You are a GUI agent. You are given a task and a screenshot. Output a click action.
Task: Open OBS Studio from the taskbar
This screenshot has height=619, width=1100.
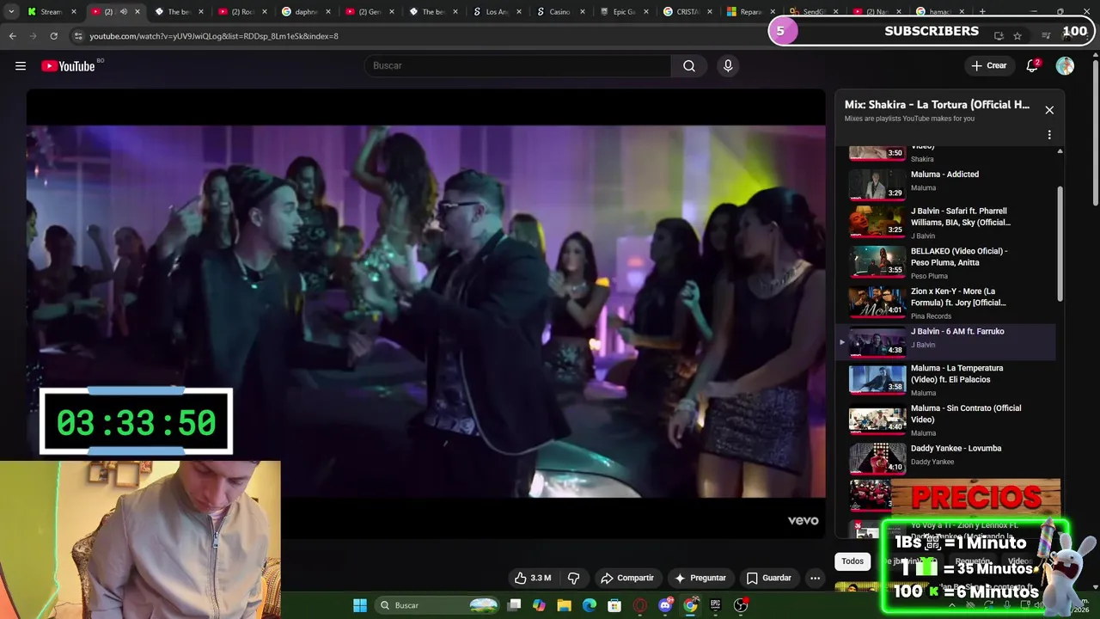(x=741, y=605)
